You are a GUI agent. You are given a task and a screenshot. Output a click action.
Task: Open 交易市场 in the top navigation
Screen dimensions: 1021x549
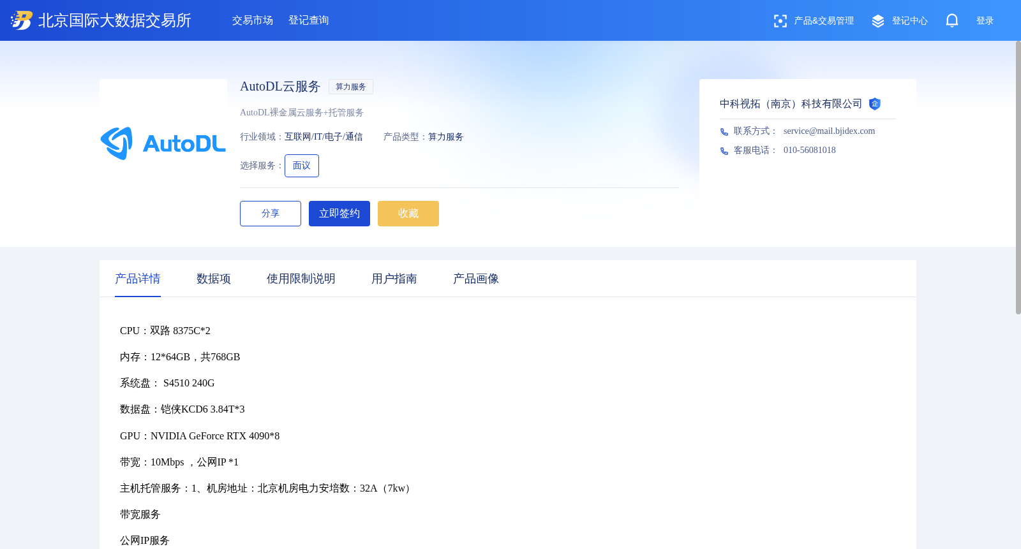[253, 20]
